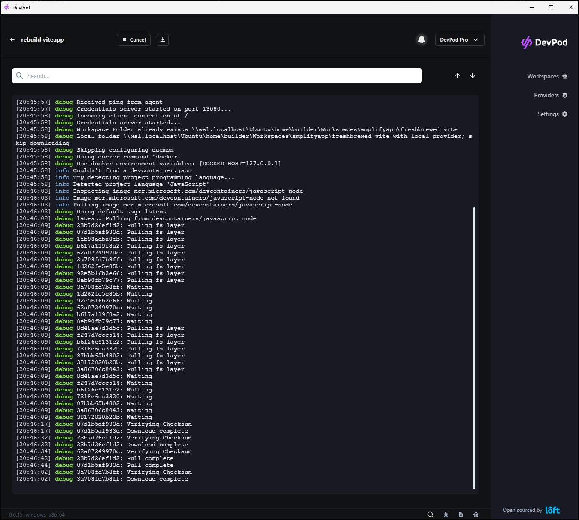Click the DevPod logo in sidebar

(x=544, y=42)
